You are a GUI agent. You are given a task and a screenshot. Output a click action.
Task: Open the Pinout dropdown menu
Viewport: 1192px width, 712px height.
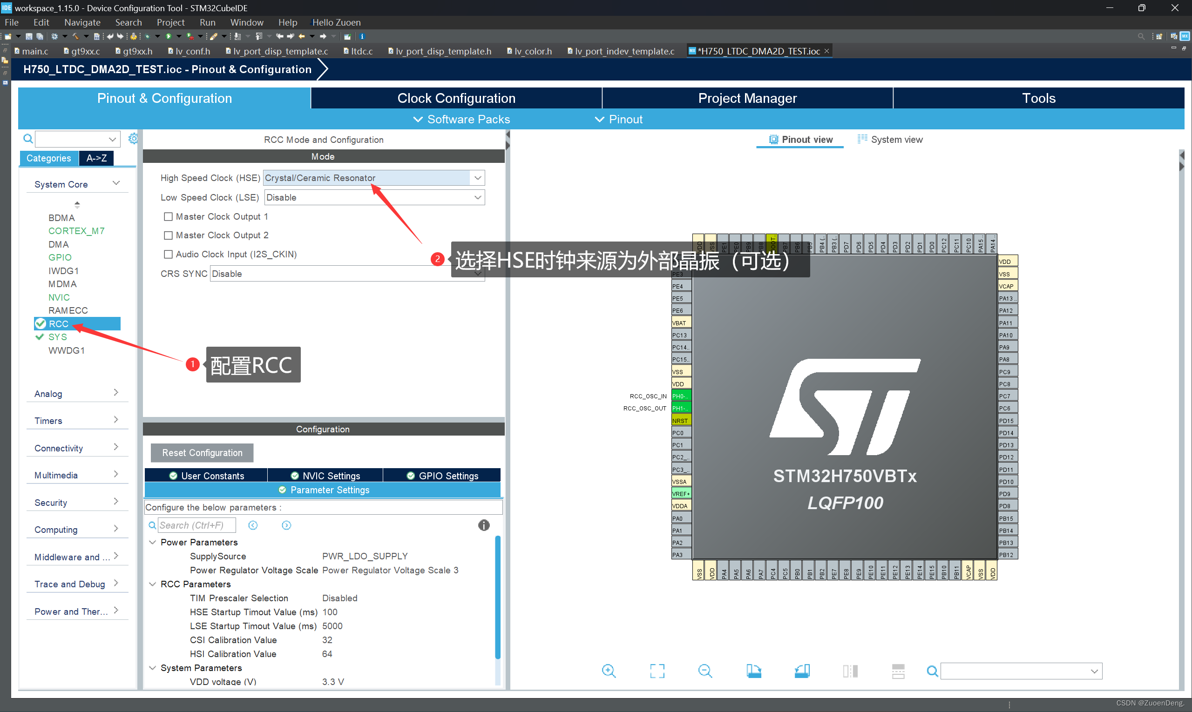(x=618, y=120)
